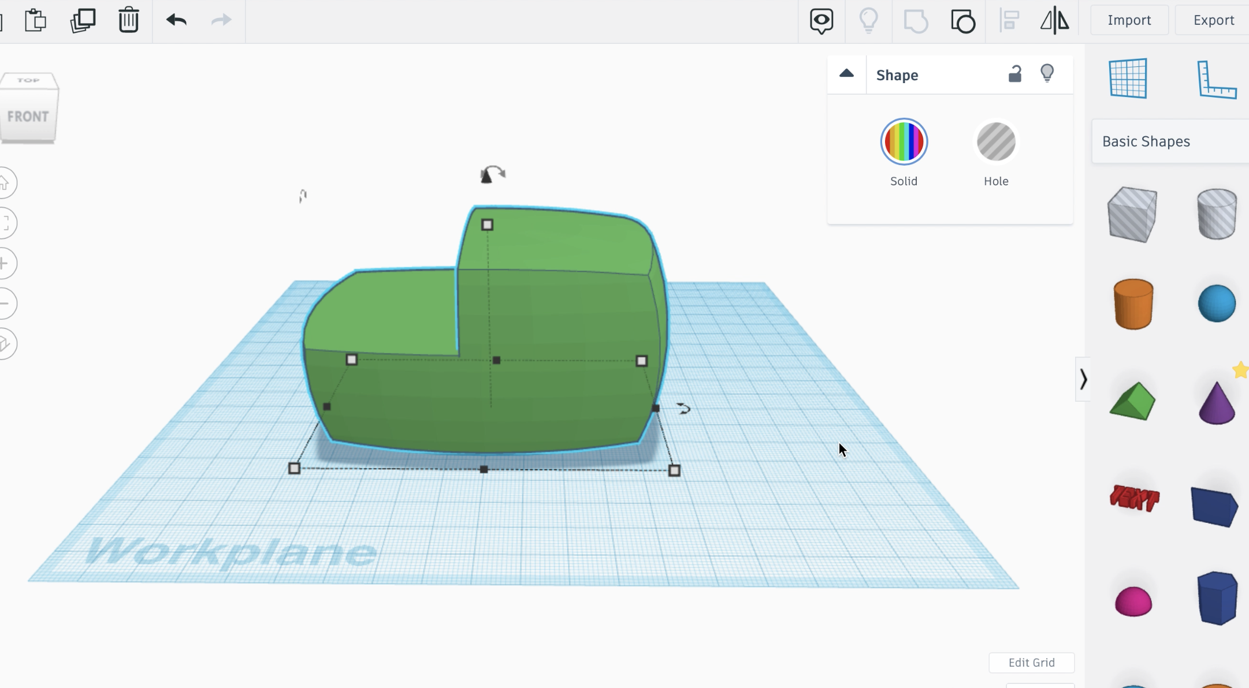The image size is (1249, 688).
Task: Click the Ungroup shapes icon
Action: coord(963,21)
